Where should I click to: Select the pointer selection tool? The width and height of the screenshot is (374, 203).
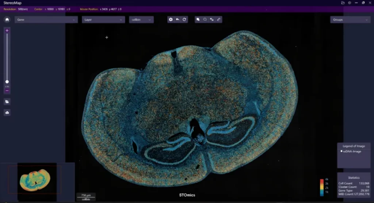point(198,20)
